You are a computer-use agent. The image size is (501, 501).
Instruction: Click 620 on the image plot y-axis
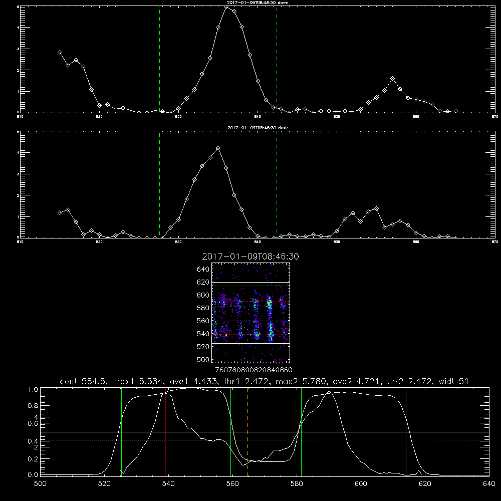(203, 282)
